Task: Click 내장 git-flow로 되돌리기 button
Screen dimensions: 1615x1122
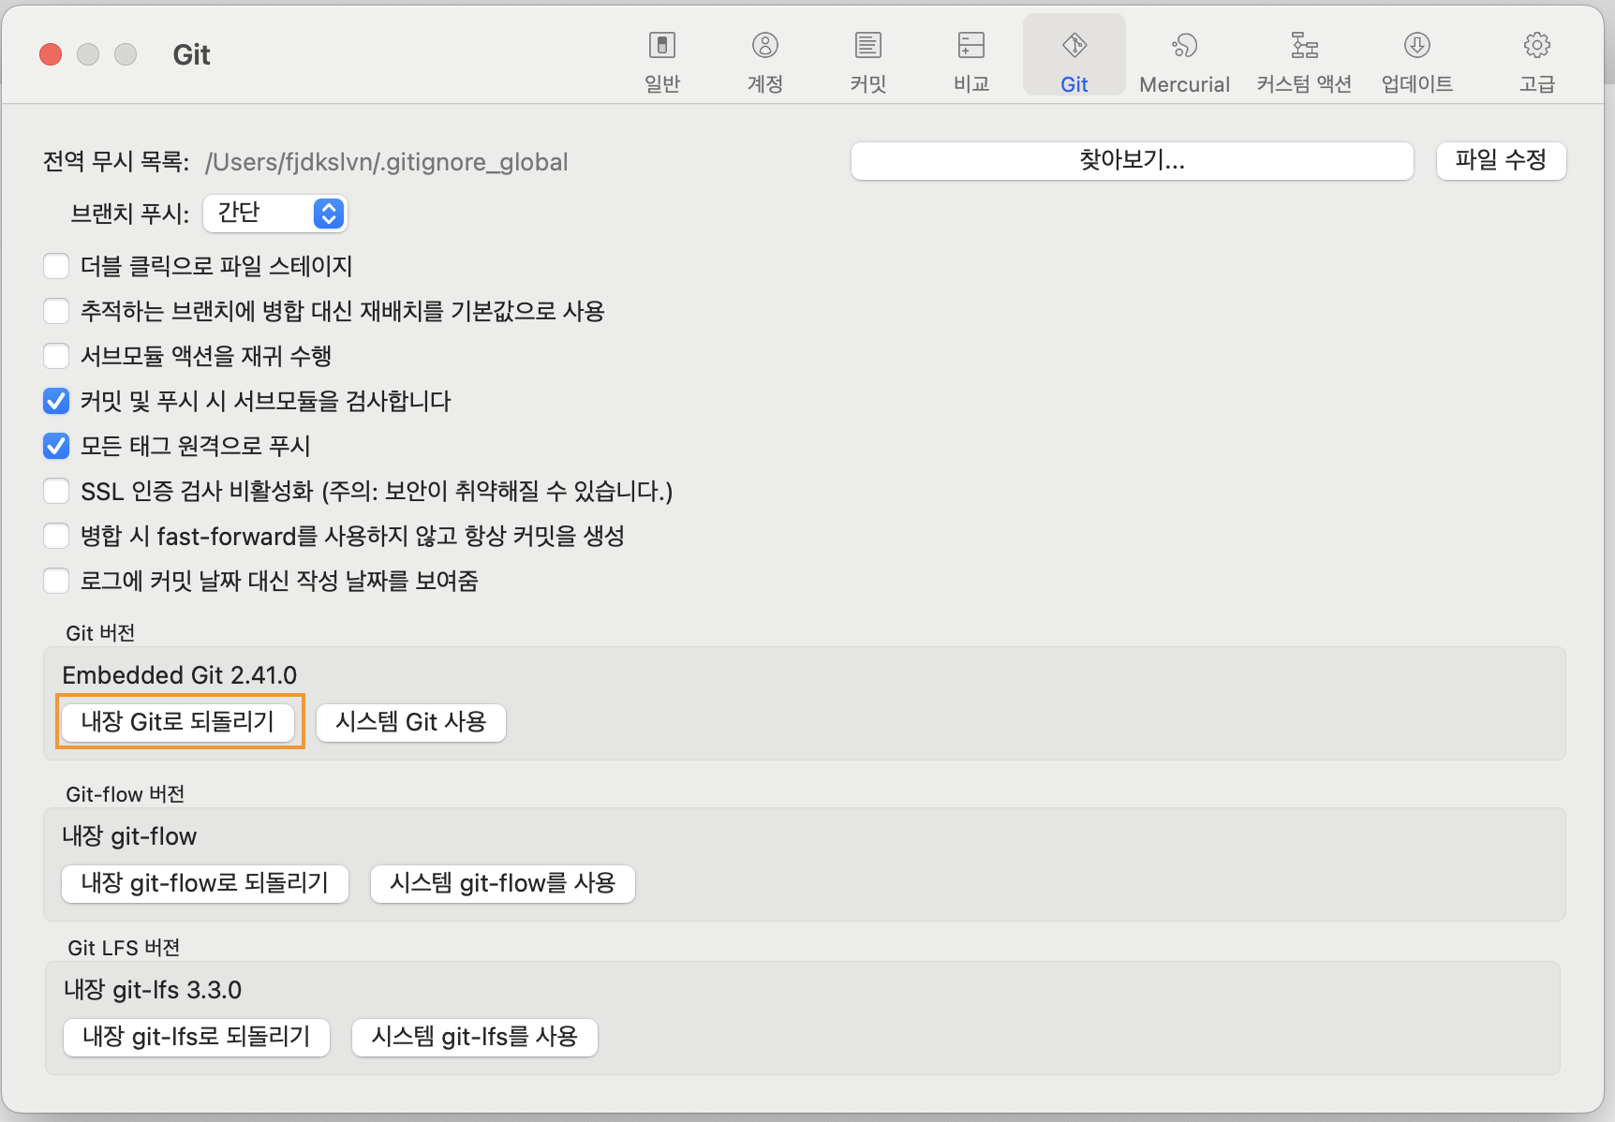Action: pos(205,883)
